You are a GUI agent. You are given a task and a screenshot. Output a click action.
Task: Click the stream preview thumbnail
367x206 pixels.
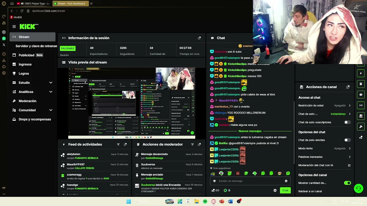pos(132,103)
